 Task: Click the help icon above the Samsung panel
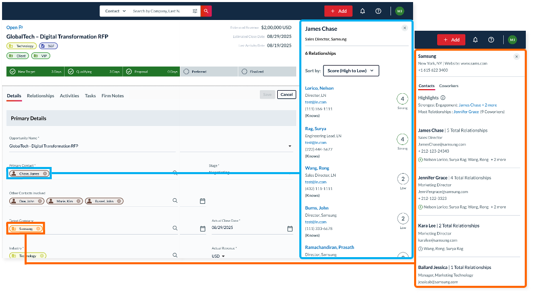491,40
